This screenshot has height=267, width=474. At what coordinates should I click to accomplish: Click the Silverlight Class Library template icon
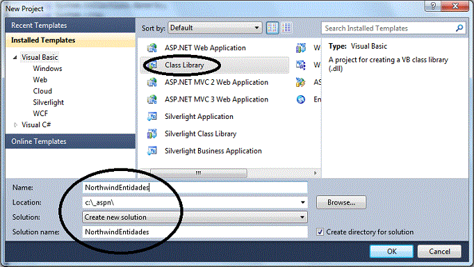point(152,133)
